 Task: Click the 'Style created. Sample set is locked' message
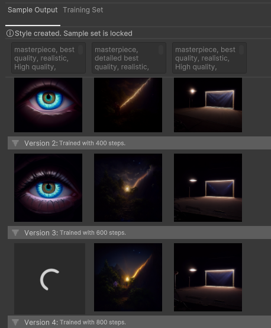pyautogui.click(x=73, y=33)
